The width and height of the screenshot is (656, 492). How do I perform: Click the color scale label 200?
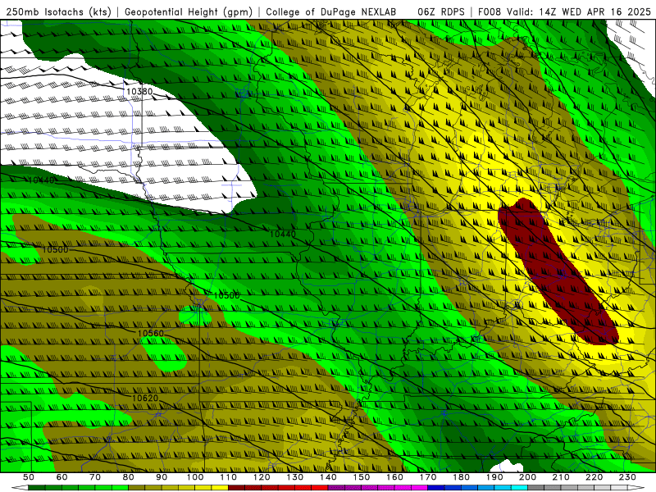(528, 477)
